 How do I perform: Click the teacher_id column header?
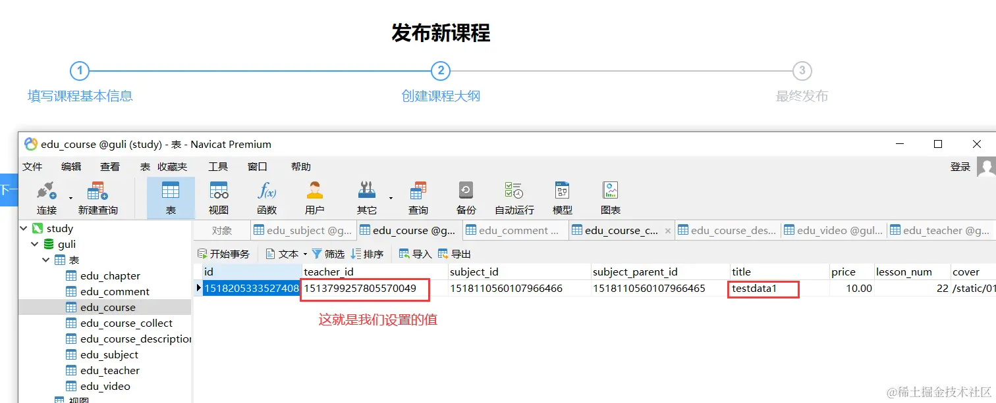(x=374, y=272)
